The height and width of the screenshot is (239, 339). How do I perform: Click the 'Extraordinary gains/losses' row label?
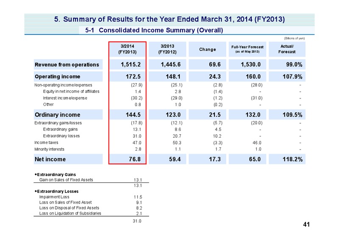pos(58,123)
